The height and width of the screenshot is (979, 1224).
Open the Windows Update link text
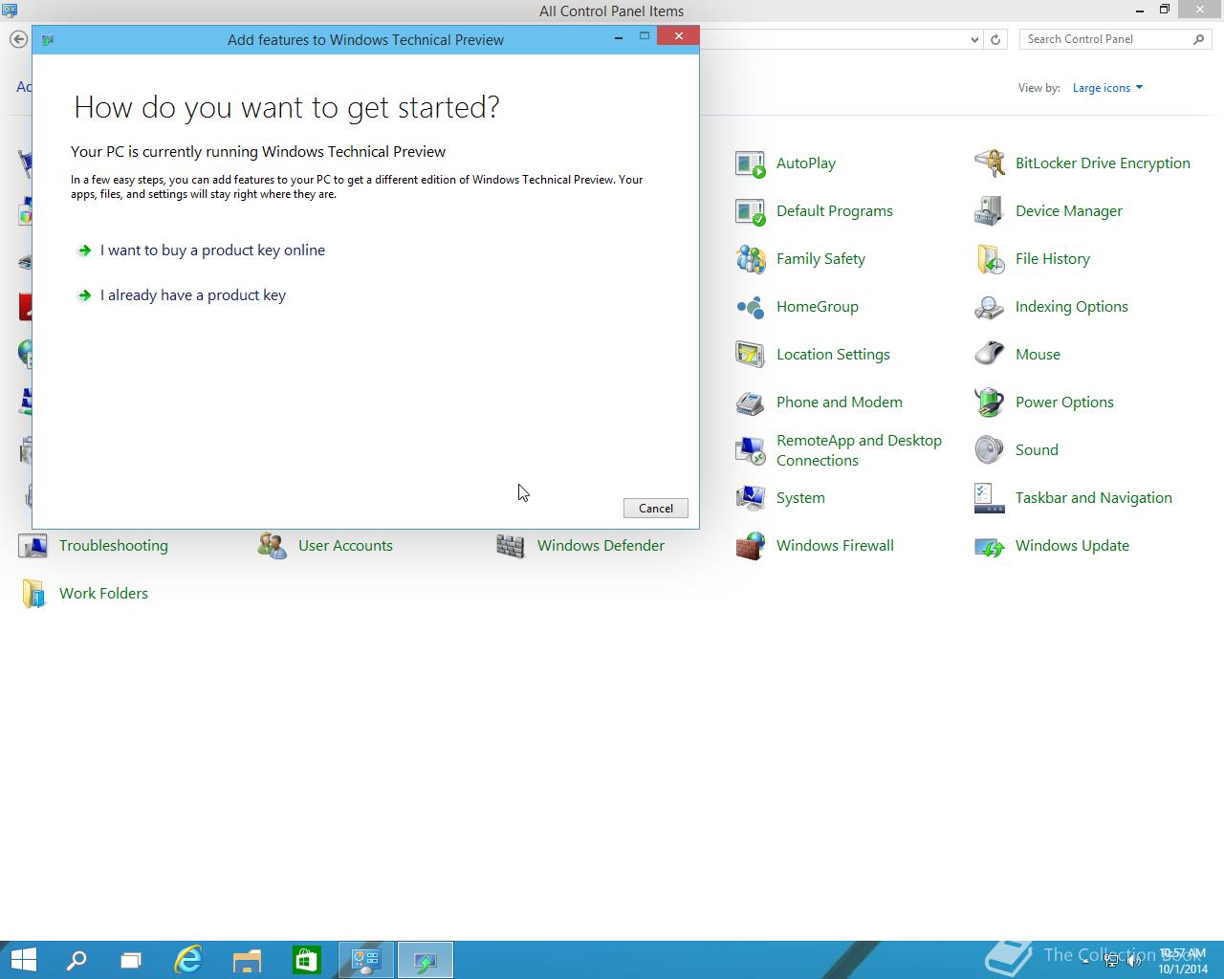click(1072, 546)
